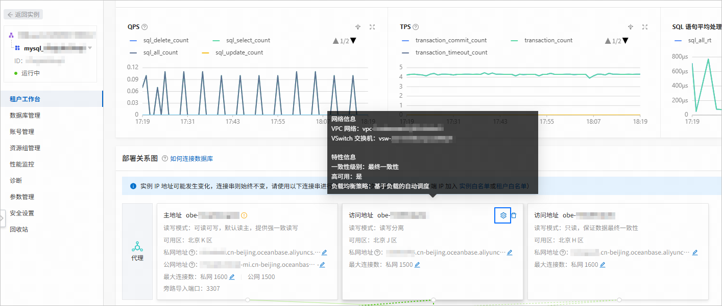Click the 代理 proxy node icon
The width and height of the screenshot is (722, 306).
point(137,247)
